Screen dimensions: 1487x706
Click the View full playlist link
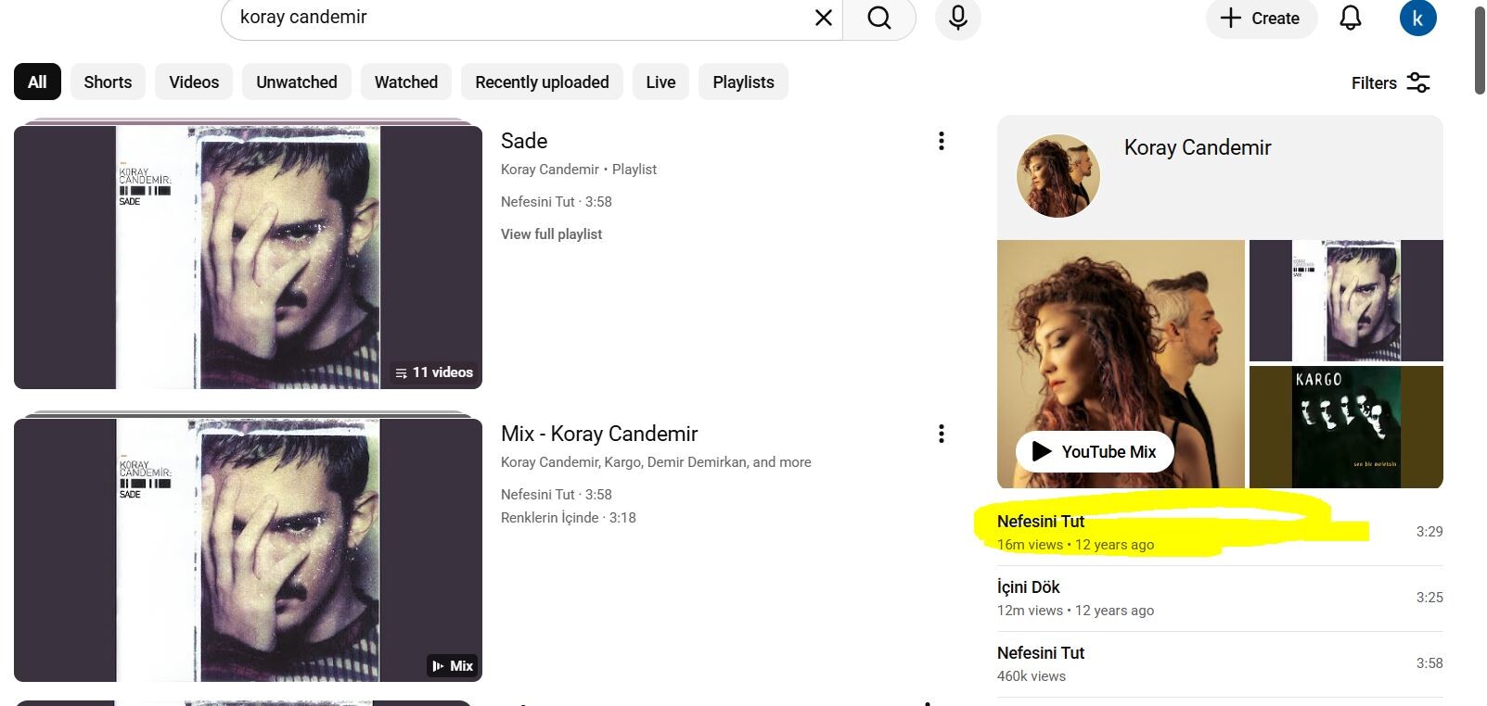click(x=551, y=234)
